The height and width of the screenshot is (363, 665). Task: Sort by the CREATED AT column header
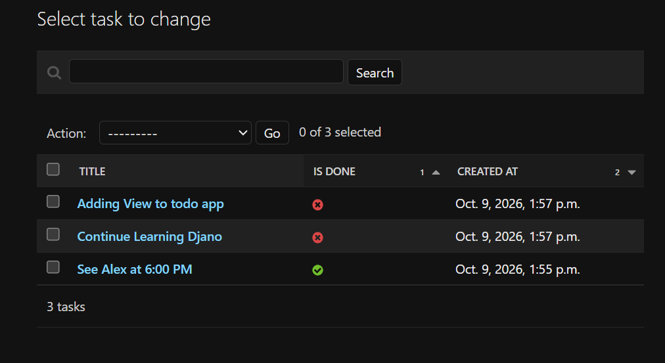click(488, 171)
